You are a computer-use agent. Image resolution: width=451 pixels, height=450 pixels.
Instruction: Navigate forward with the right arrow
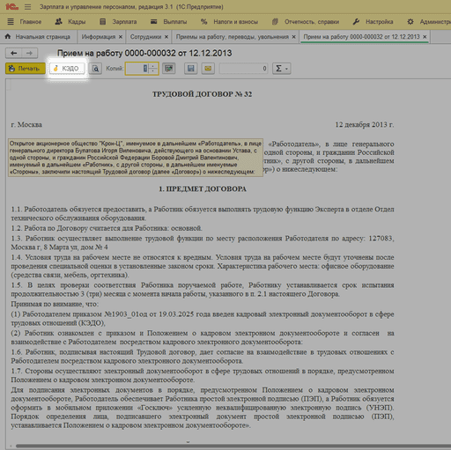(x=29, y=53)
